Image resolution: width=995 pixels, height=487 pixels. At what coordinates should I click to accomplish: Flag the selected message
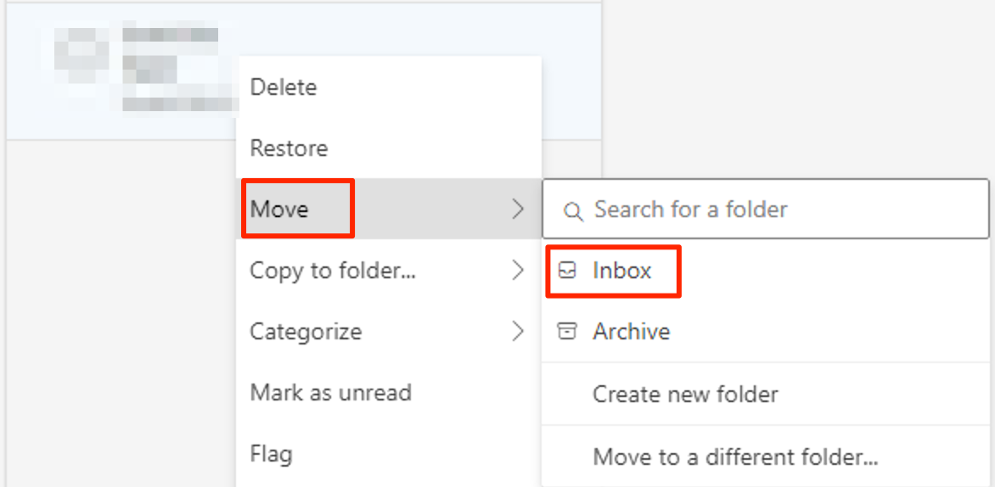pos(271,454)
